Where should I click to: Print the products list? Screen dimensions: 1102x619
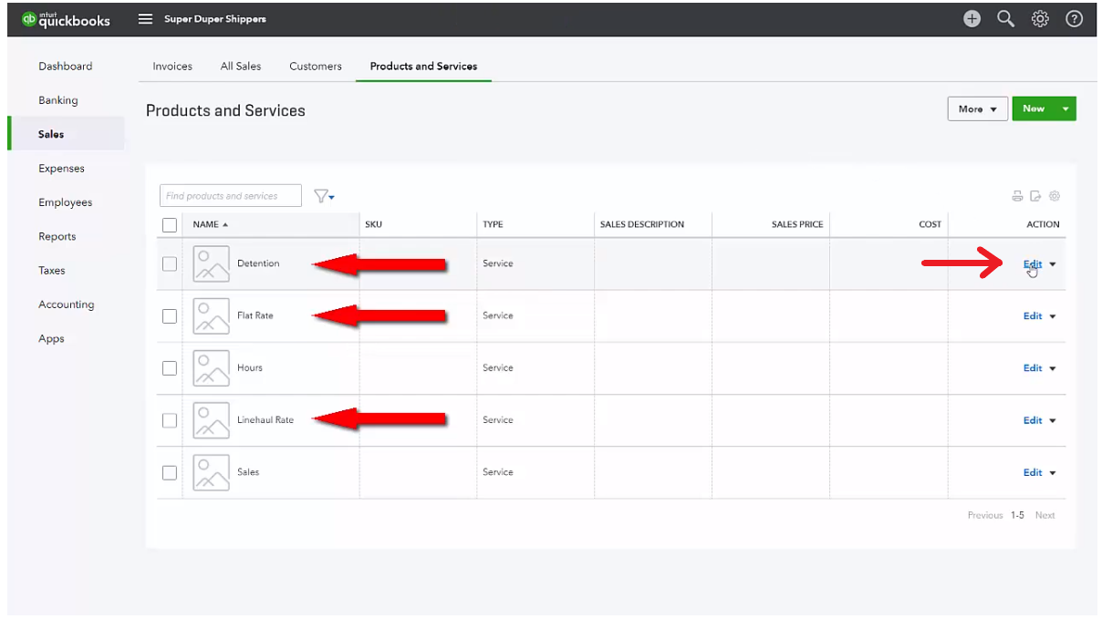[1018, 196]
